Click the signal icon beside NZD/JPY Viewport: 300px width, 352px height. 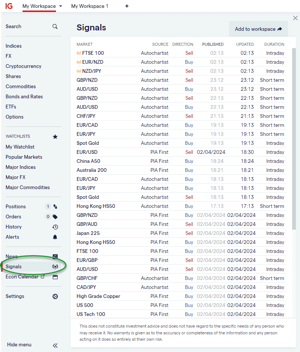79,71
